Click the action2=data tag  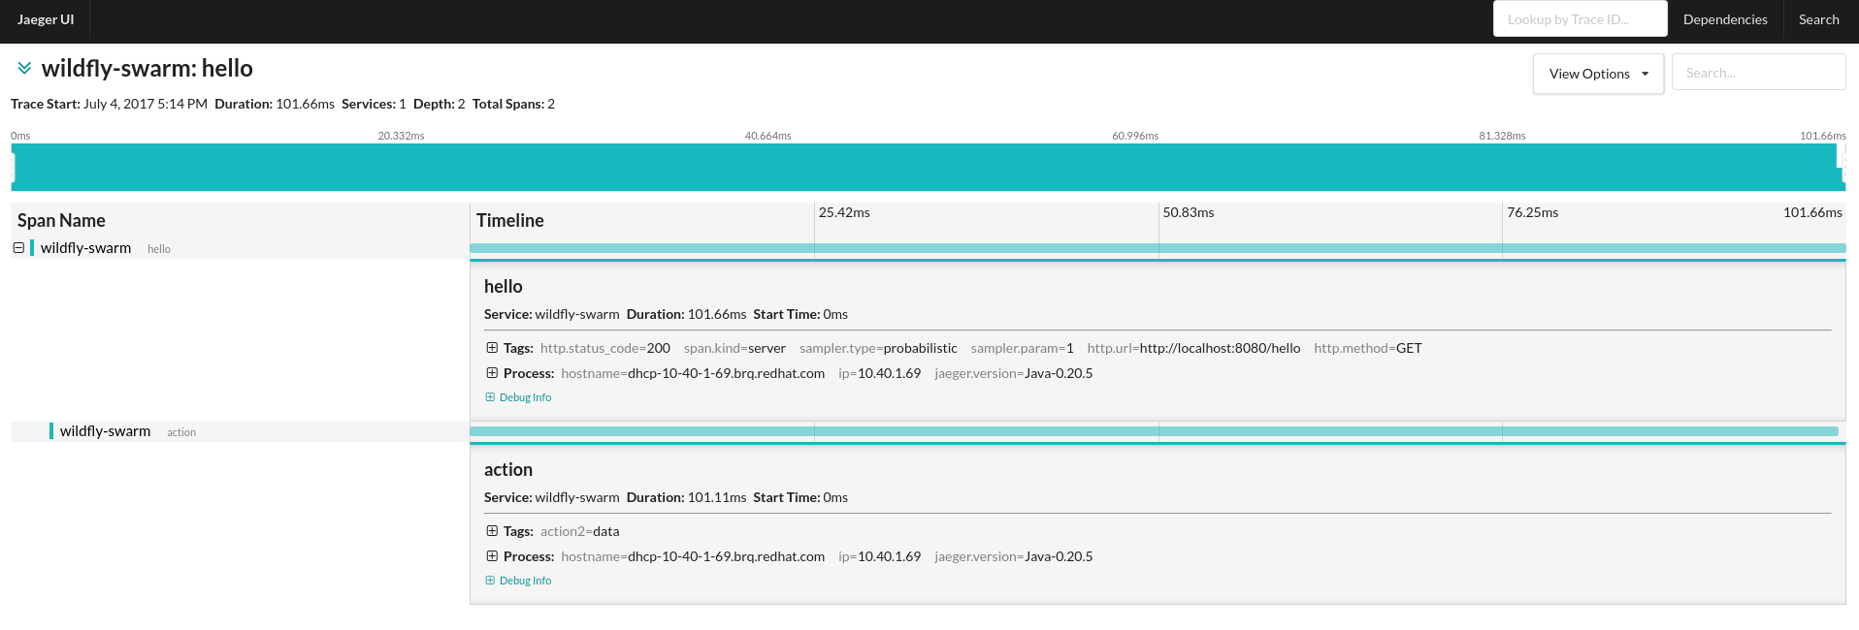579,531
